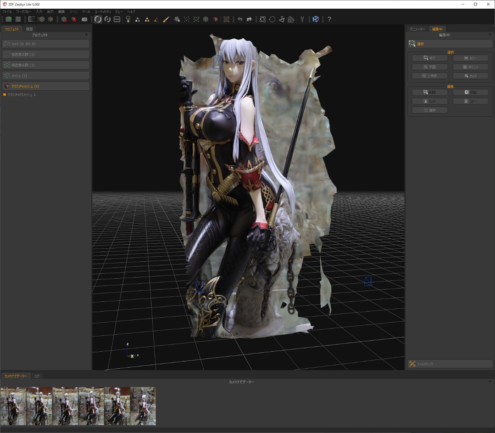
Task: Expand the 低密度点群 (1) section
Action: click(46, 54)
